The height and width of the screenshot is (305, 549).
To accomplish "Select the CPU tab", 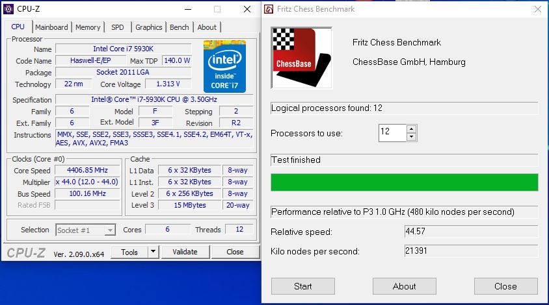I will coord(18,27).
